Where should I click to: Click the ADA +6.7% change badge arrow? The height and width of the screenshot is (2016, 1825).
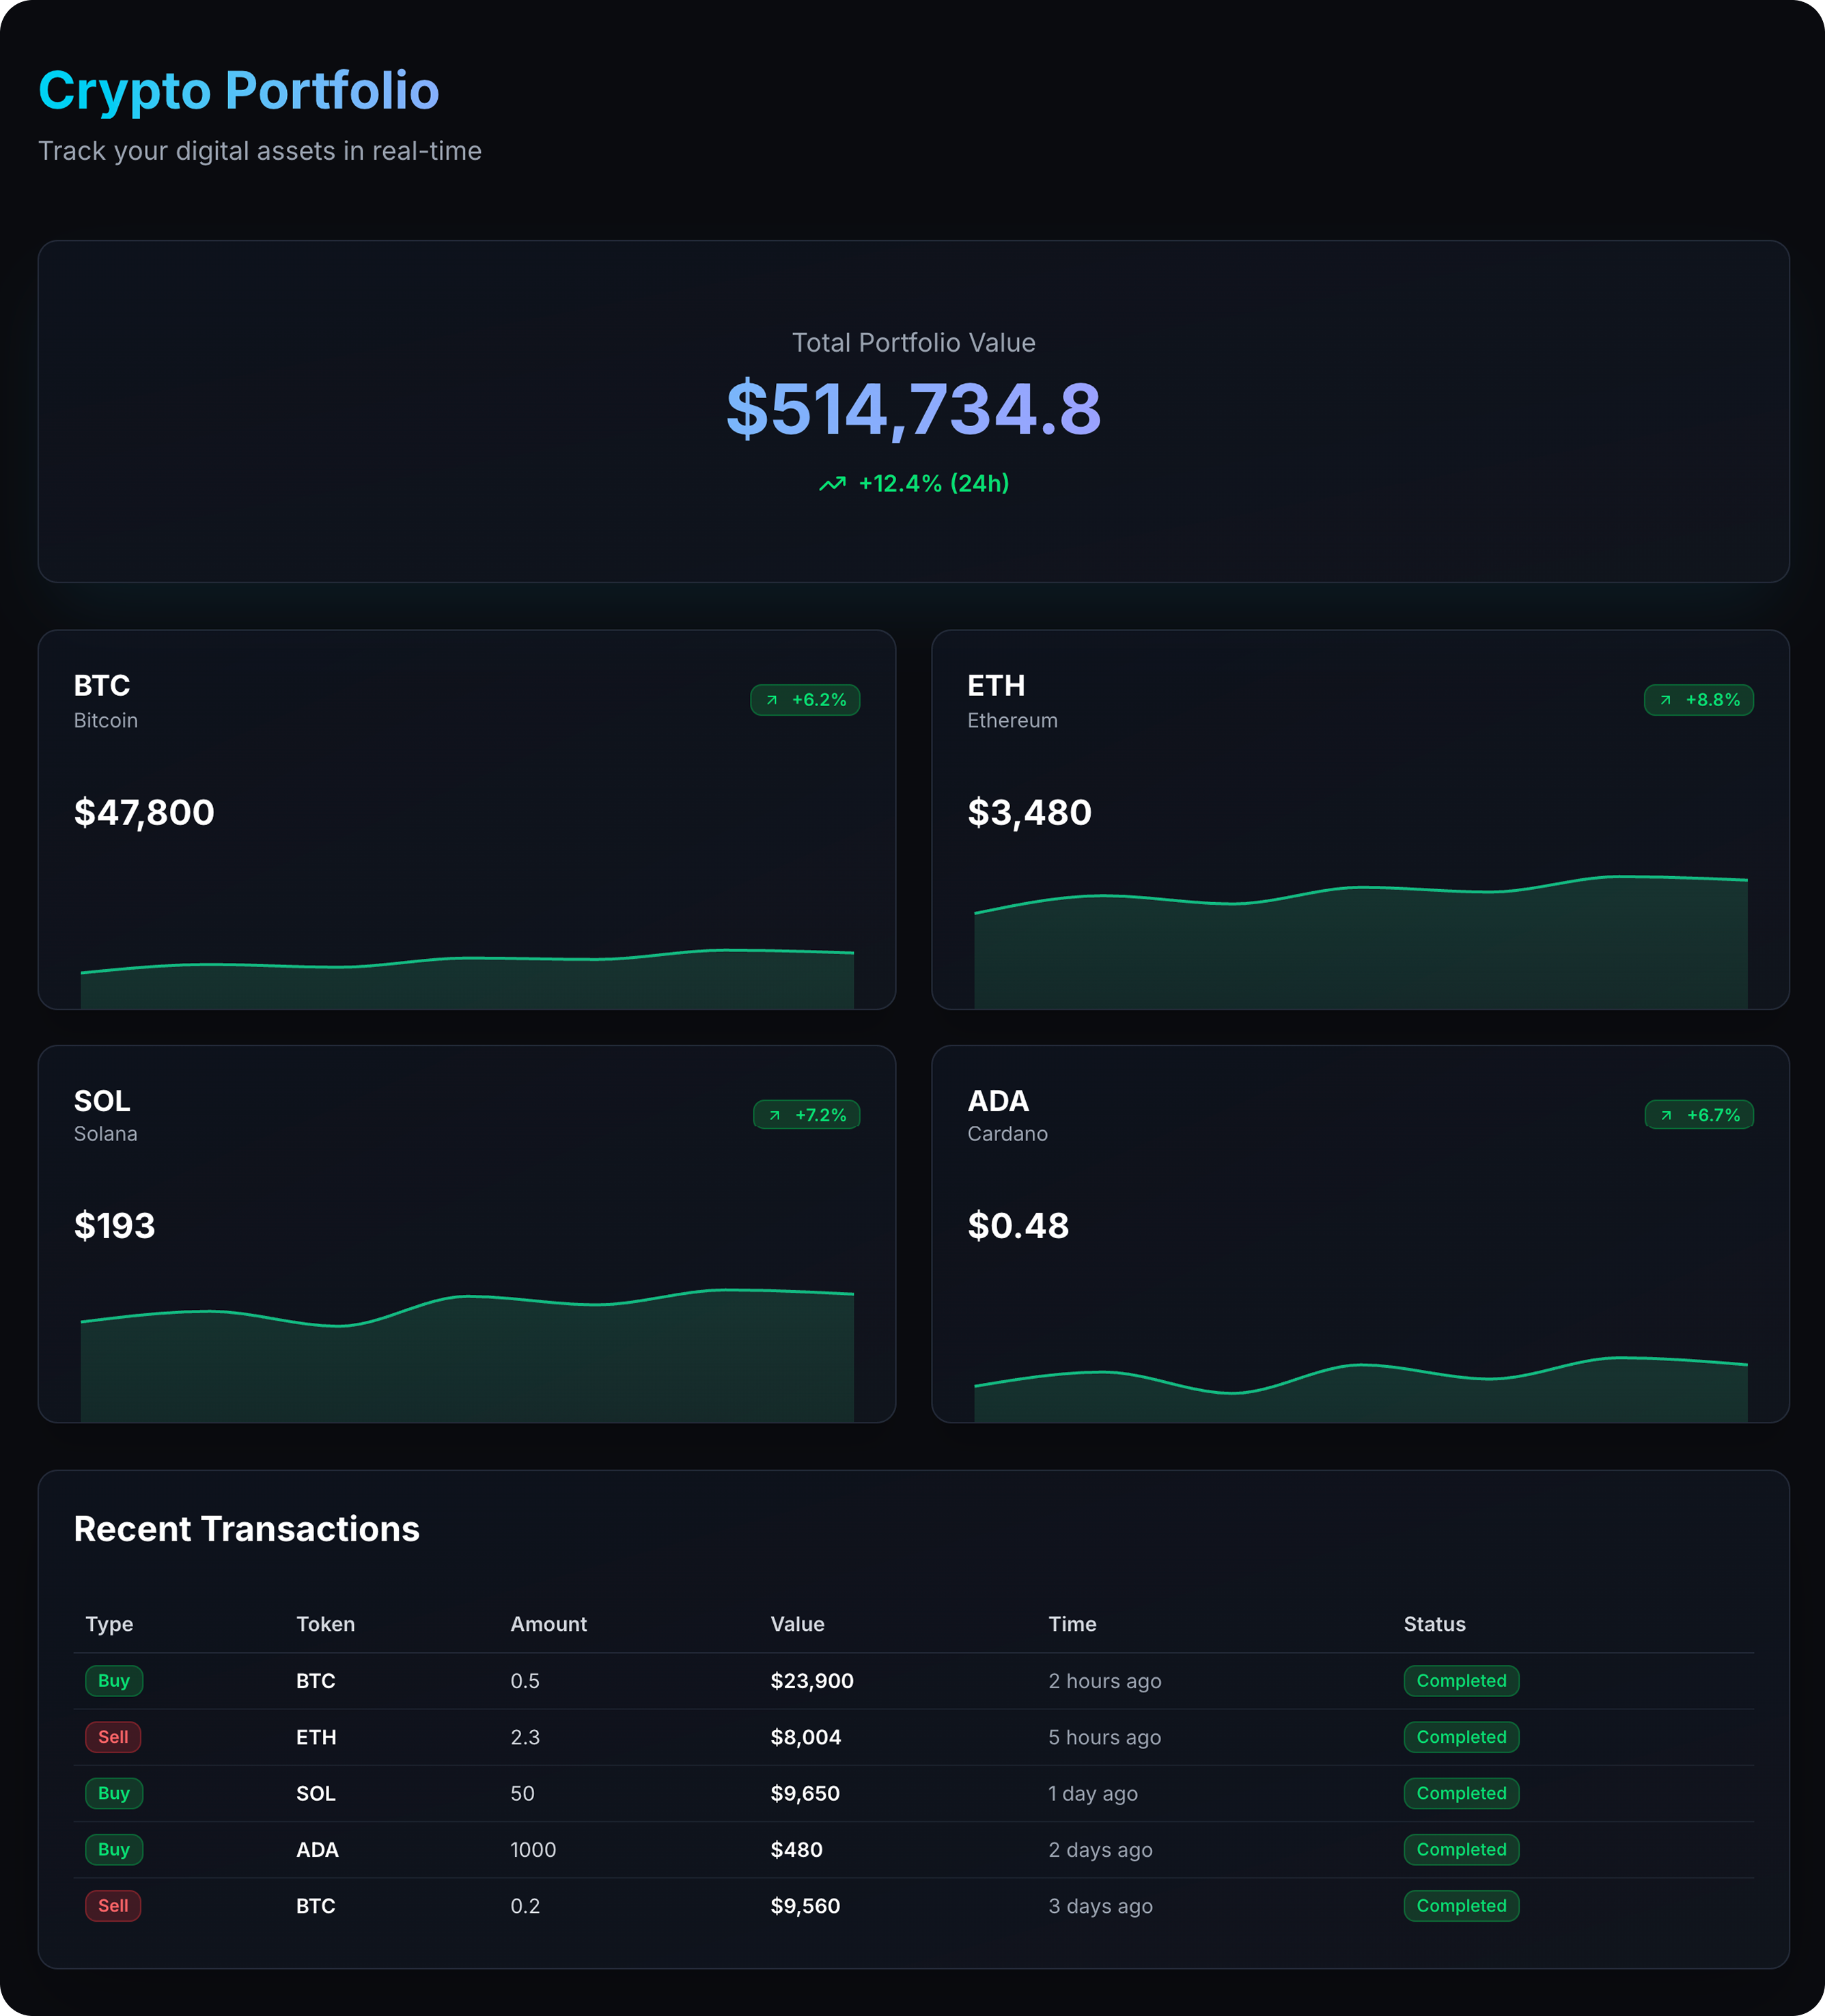1667,1115
